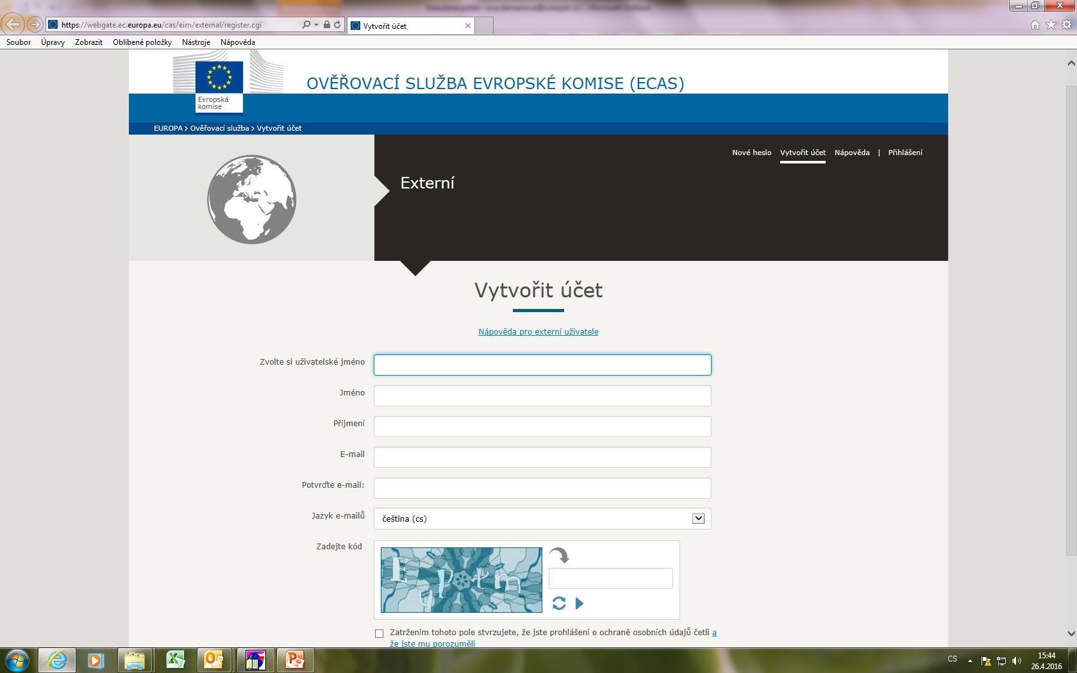
Task: Click the Evropská komise logo
Action: [219, 86]
